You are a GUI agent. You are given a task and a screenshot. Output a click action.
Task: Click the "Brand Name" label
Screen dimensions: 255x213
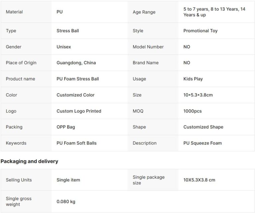145,63
